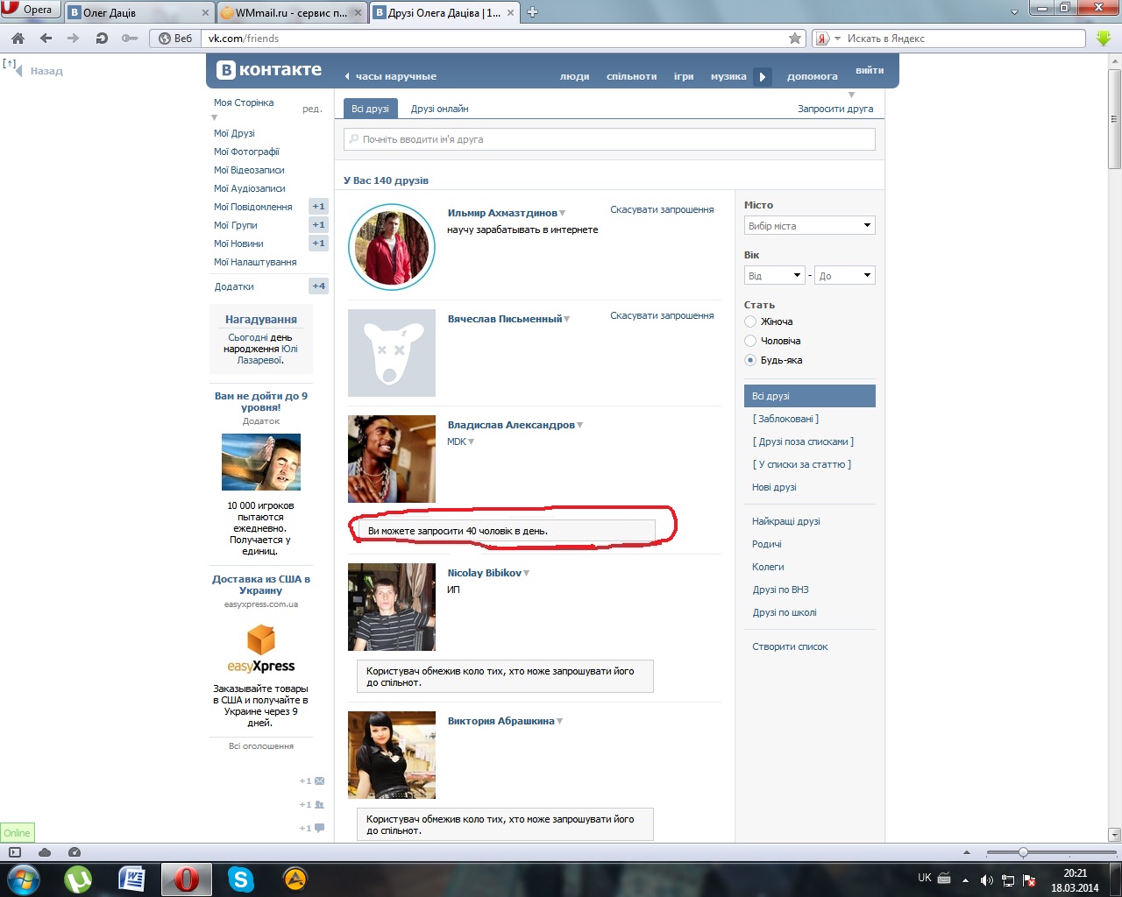This screenshot has height=897, width=1122.
Task: Expand the arrow next to Виктория Абрашкина
Action: point(560,722)
